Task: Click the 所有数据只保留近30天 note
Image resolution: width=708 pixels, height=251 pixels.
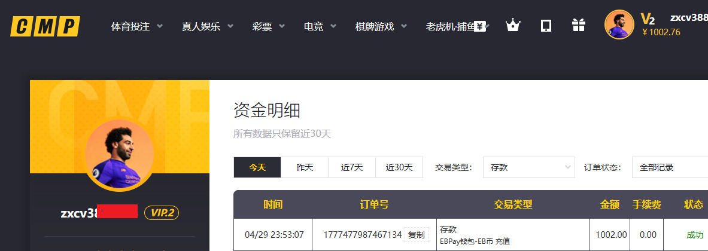Action: (282, 134)
